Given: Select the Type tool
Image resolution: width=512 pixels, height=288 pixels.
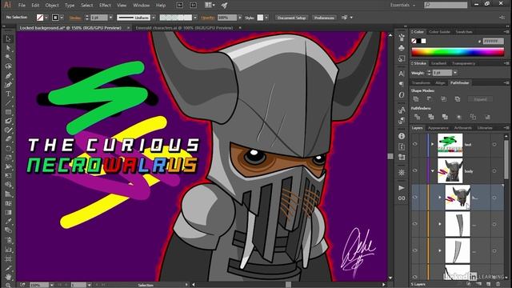Looking at the screenshot, I should click(8, 94).
